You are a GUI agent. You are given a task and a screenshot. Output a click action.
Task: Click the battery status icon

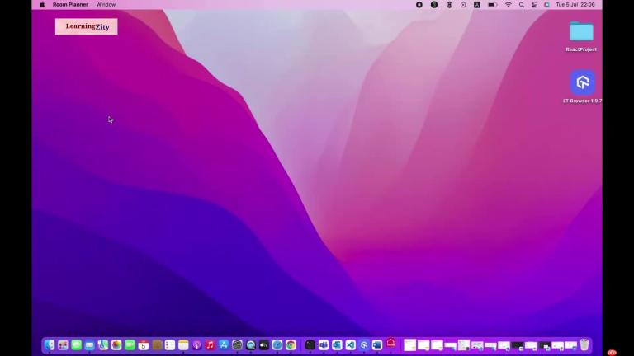coord(492,5)
